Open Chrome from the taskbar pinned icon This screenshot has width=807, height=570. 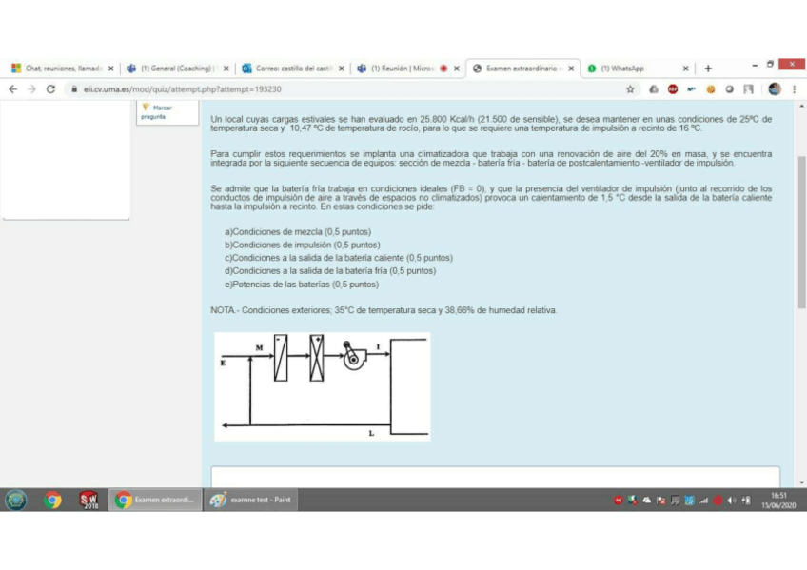52,500
